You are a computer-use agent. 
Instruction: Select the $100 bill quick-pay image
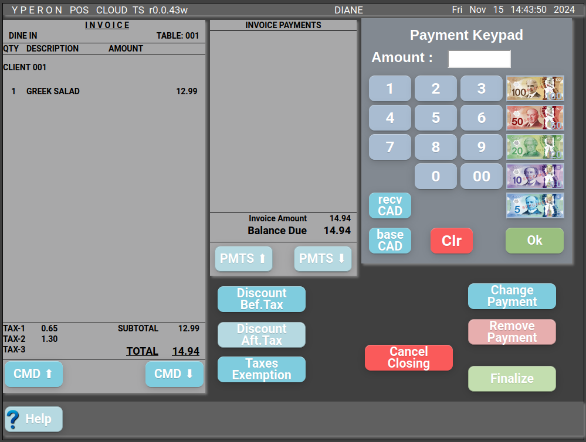535,88
